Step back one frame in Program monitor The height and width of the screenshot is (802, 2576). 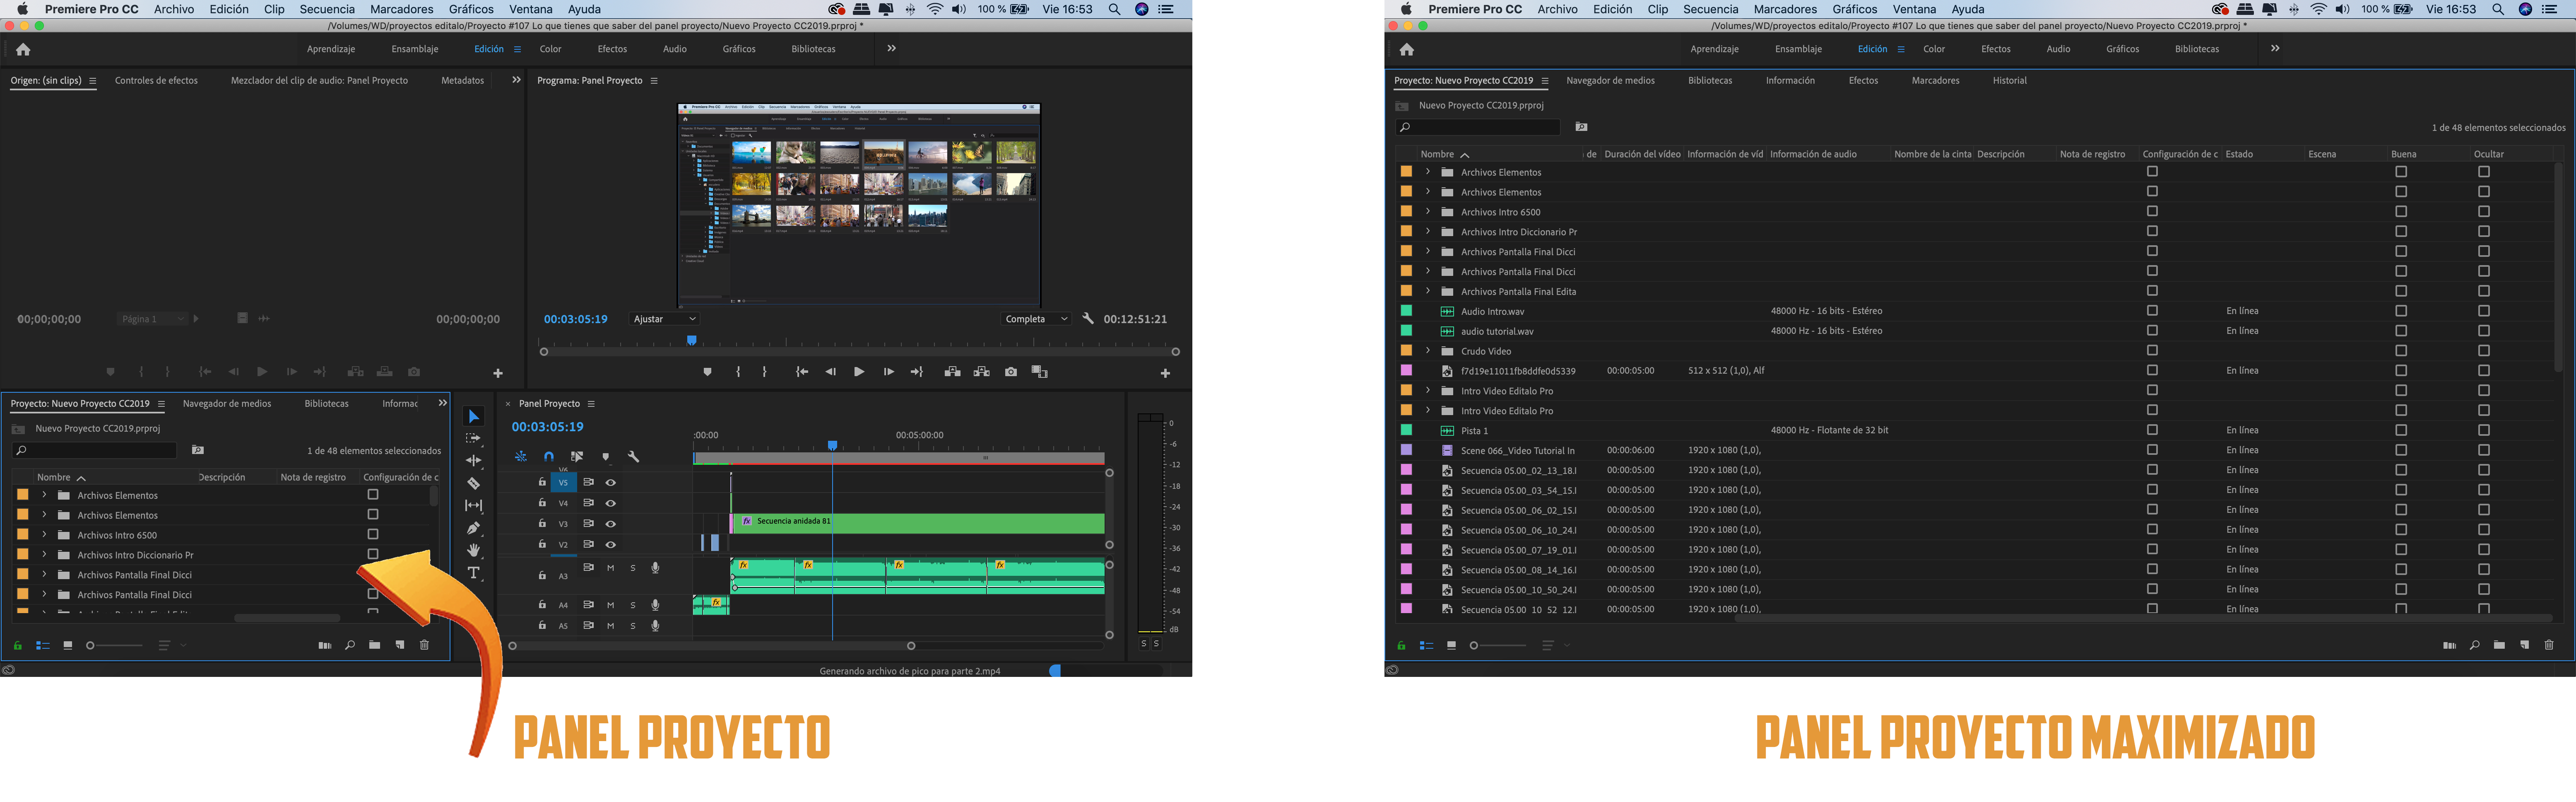[x=830, y=372]
